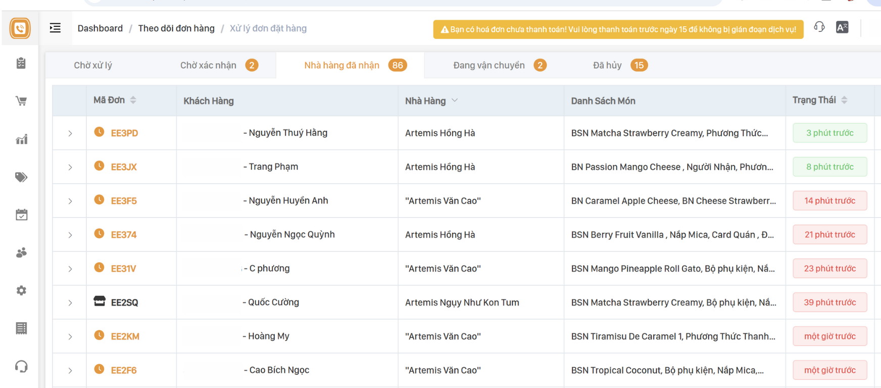Viewport: 881px width, 388px height.
Task: Go to Theo dõi đơn hàng breadcrumb
Action: click(x=176, y=28)
